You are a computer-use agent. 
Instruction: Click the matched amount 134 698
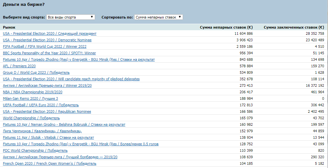pyautogui.click(x=318, y=60)
